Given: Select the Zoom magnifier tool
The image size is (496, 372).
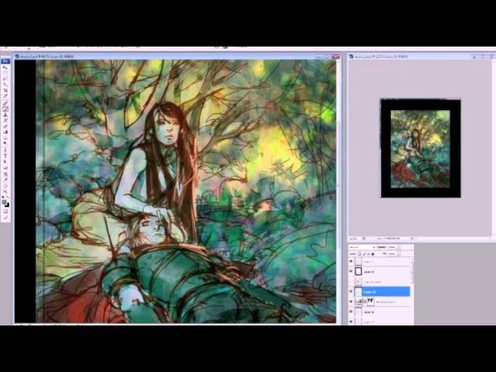Looking at the screenshot, I should [x=6, y=191].
